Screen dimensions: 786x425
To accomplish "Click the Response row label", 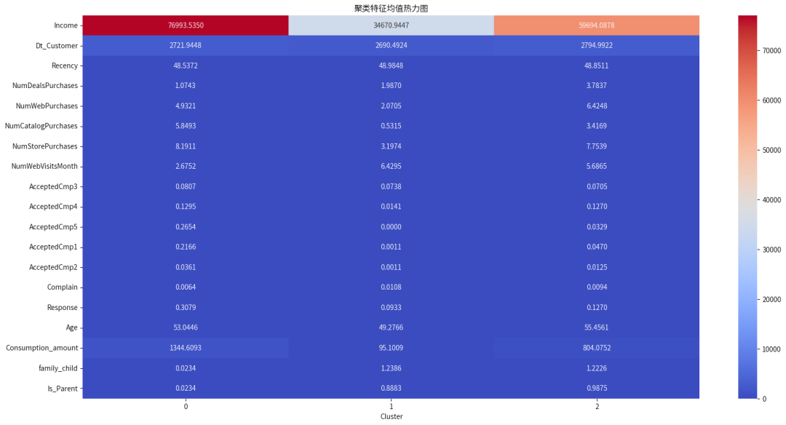I will [62, 307].
